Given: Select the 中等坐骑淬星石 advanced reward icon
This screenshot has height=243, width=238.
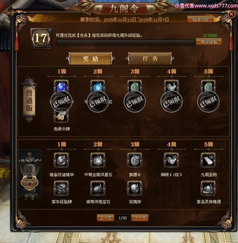Looking at the screenshot, I should tap(98, 160).
